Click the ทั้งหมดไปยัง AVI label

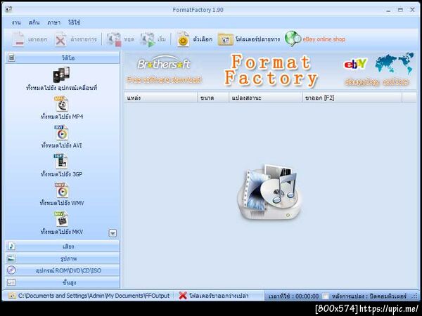tap(62, 145)
